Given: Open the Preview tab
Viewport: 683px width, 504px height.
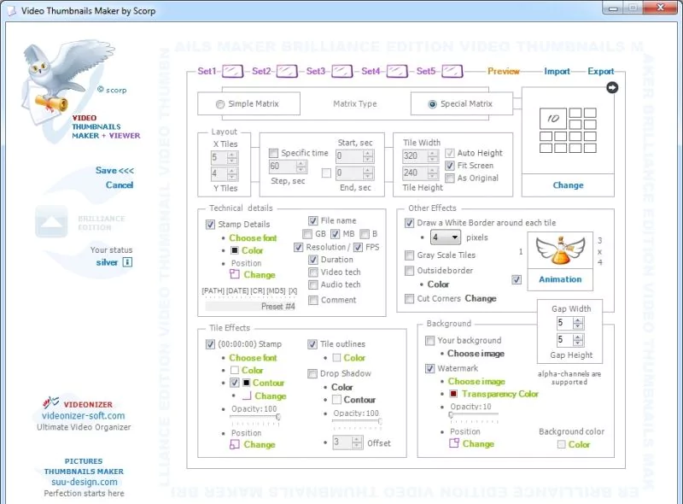Looking at the screenshot, I should tap(504, 72).
